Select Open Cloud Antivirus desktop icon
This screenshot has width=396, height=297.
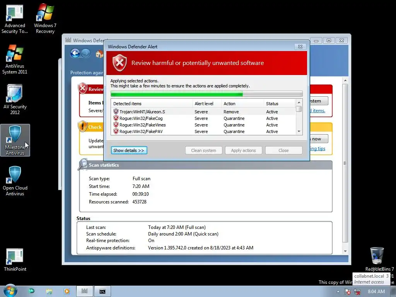(15, 181)
